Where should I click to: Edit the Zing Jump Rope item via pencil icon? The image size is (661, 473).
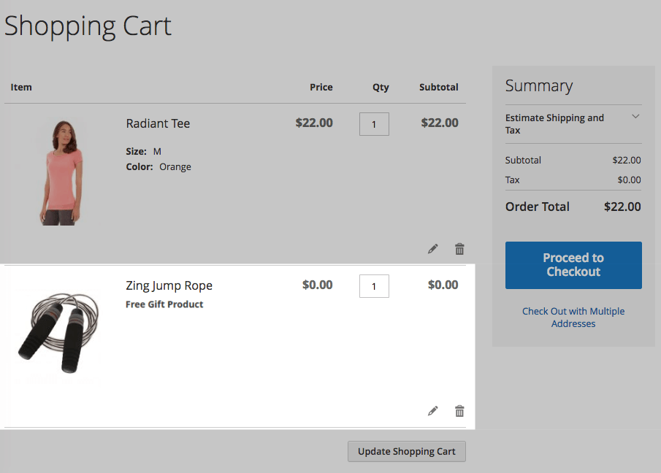[433, 411]
